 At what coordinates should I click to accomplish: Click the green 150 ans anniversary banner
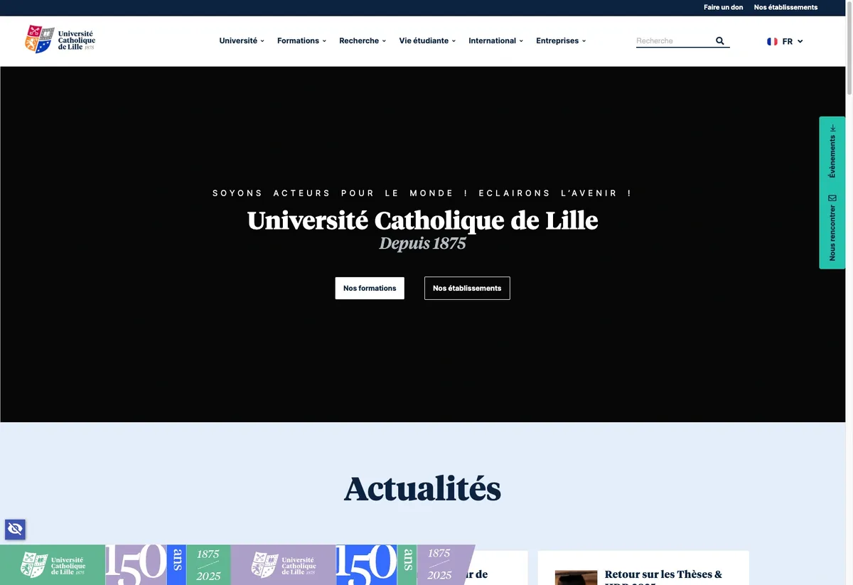[x=115, y=564]
